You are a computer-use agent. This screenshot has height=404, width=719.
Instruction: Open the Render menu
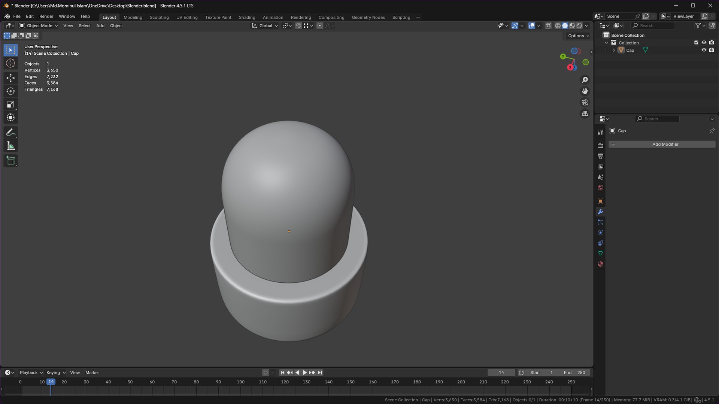(46, 16)
